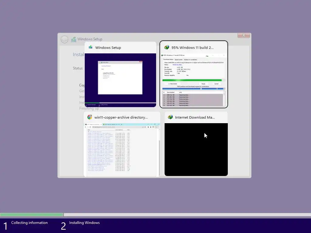Click the Chrome icon beside win11-copper-archive directory
The height and width of the screenshot is (233, 311).
[x=90, y=117]
